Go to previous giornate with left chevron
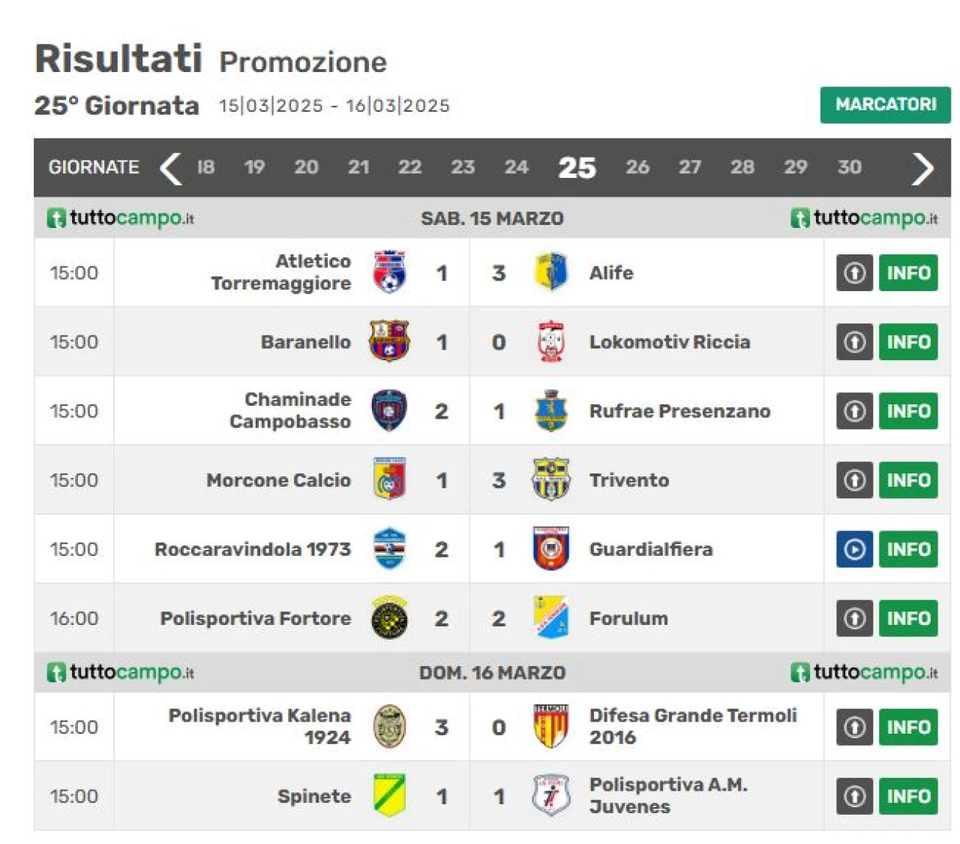Image resolution: width=960 pixels, height=844 pixels. click(171, 168)
